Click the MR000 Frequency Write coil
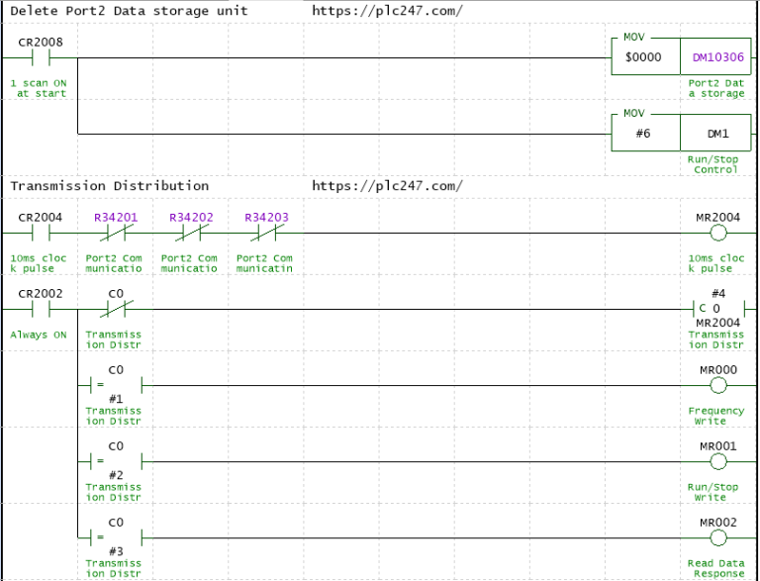Image resolution: width=760 pixels, height=581 pixels. pyautogui.click(x=718, y=385)
